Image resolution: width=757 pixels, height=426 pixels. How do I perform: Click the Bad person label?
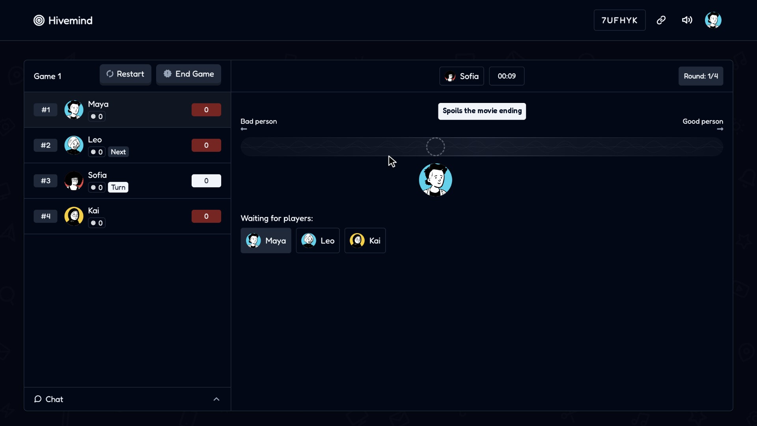(259, 121)
